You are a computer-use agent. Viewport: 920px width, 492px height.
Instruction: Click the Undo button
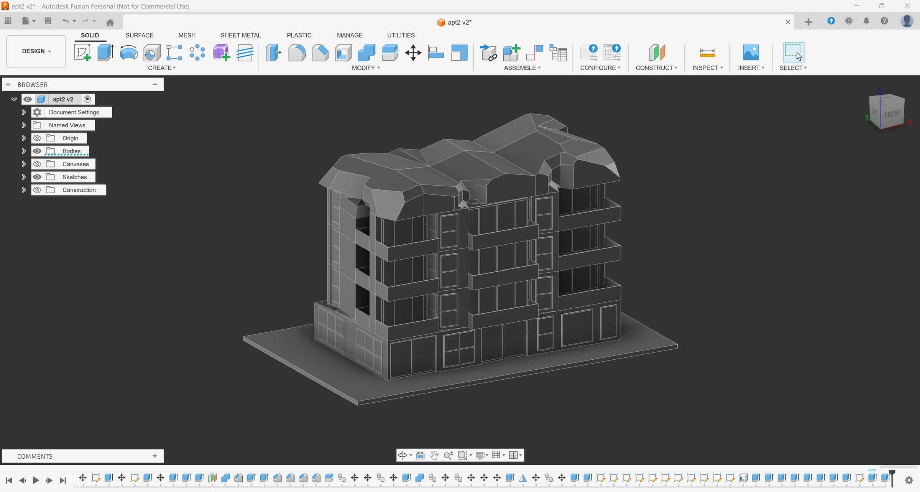66,21
